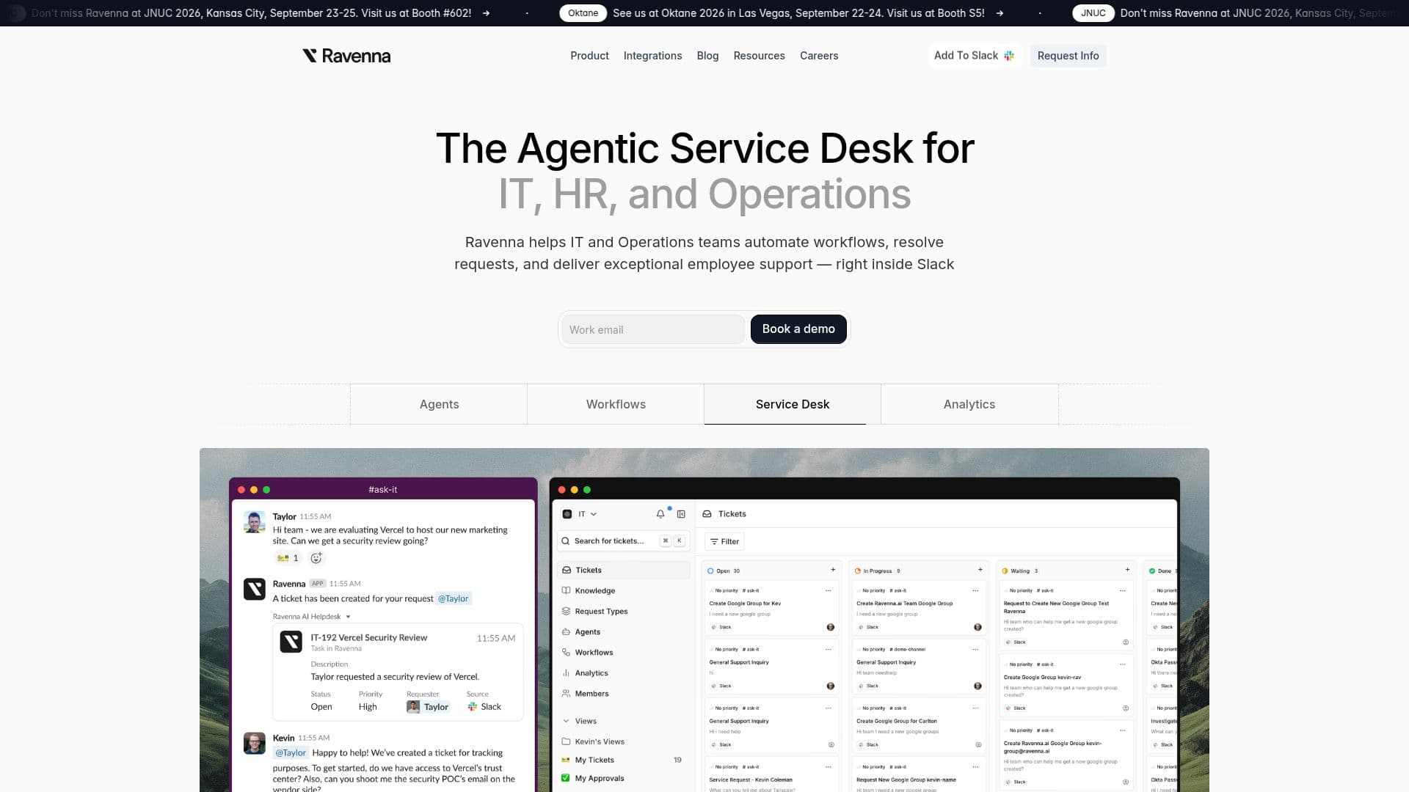This screenshot has height=792, width=1409.
Task: Click the Oktane badge in the announcement bar
Action: (583, 13)
